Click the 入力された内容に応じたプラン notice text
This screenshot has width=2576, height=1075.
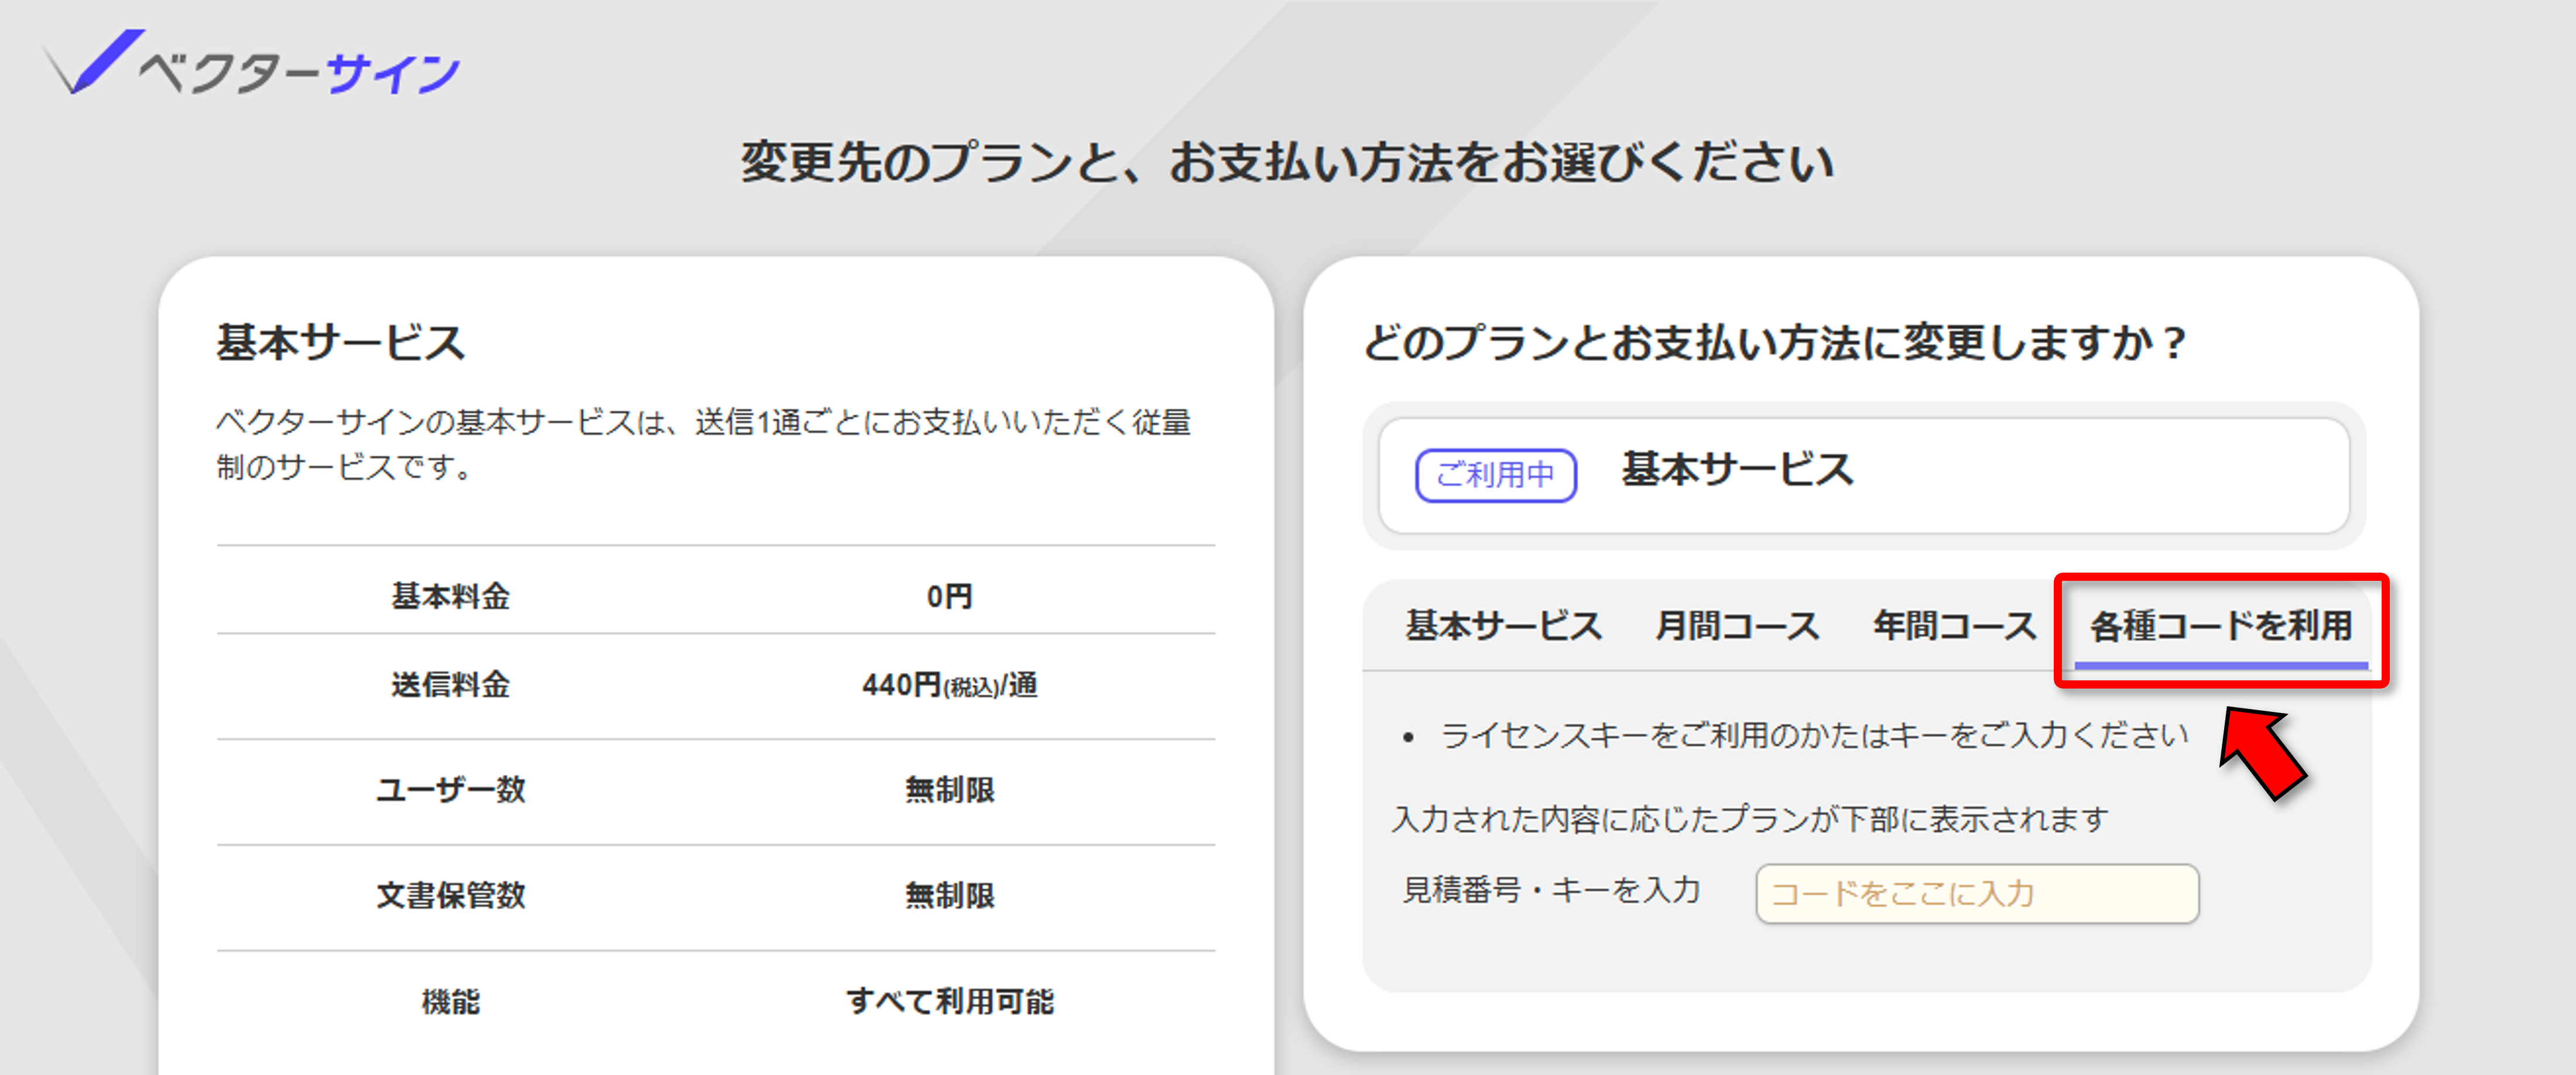point(1750,819)
